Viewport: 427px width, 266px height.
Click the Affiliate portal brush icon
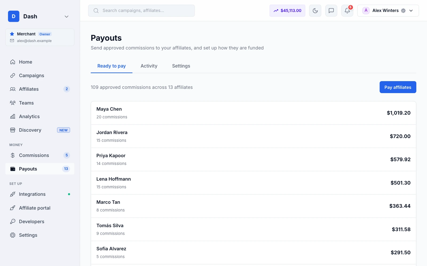pyautogui.click(x=13, y=208)
